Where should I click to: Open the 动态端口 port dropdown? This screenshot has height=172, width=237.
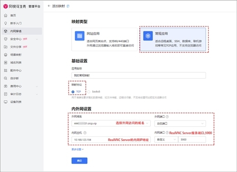tap(180, 123)
